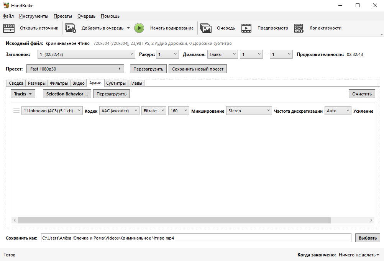This screenshot has height=261, width=384.
Task: Click the HandBrake app logo in title bar
Action: pyautogui.click(x=6, y=5)
